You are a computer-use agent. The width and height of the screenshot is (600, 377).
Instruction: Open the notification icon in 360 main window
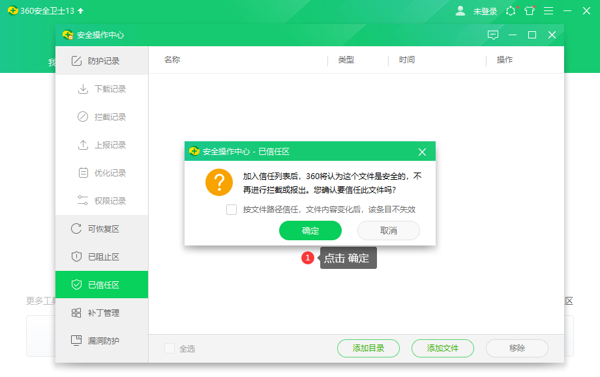pos(511,11)
